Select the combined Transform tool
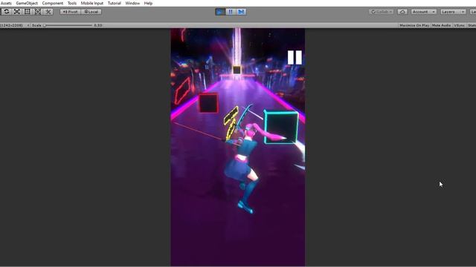Screen dimensions: 476x267 38,12
